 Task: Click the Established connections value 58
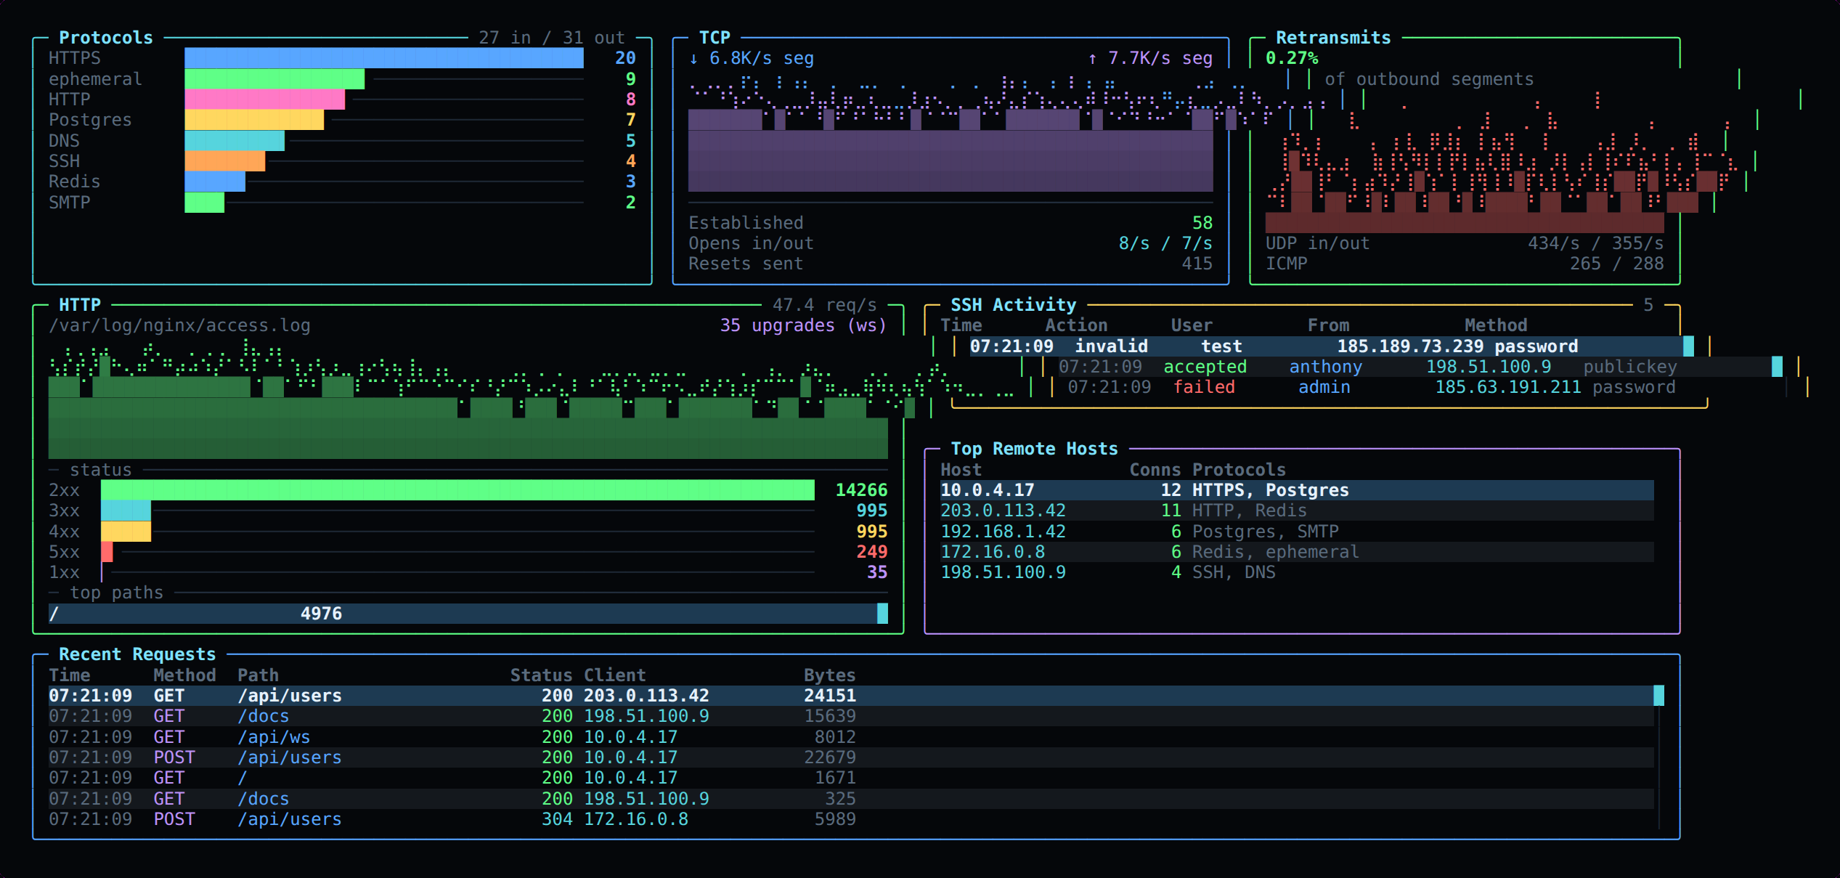click(x=1202, y=223)
